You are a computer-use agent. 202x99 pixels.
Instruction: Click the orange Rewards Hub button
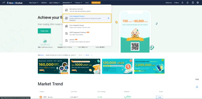click(x=96, y=3)
